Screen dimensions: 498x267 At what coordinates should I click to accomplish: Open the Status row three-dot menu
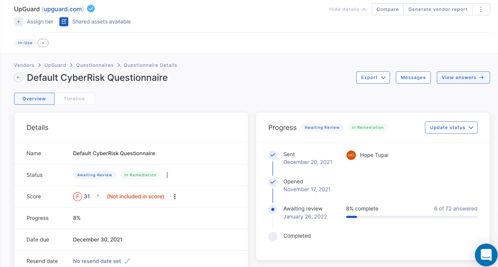pos(167,175)
